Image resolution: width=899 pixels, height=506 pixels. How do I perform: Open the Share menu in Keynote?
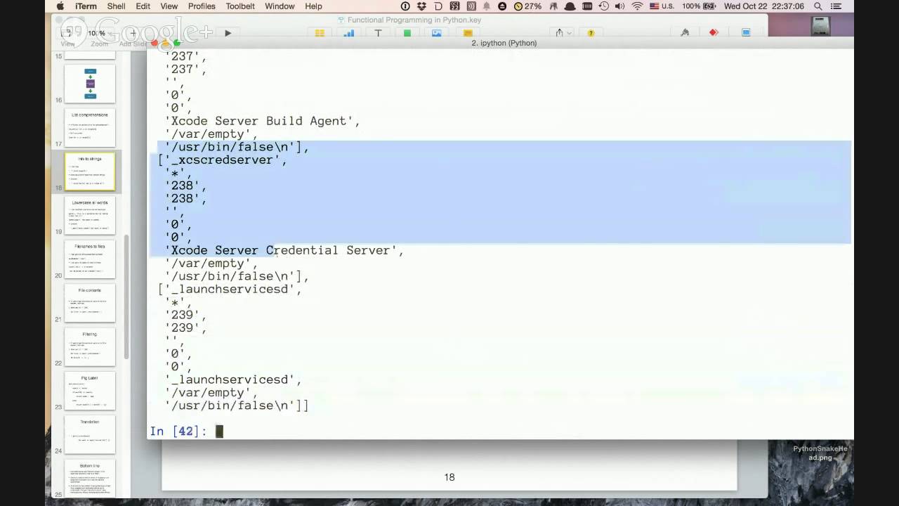(x=563, y=33)
